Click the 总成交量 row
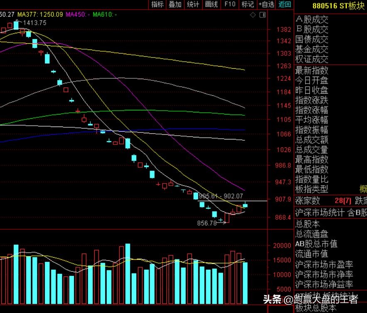Image resolution: width=367 pixels, height=313 pixels. [312, 149]
